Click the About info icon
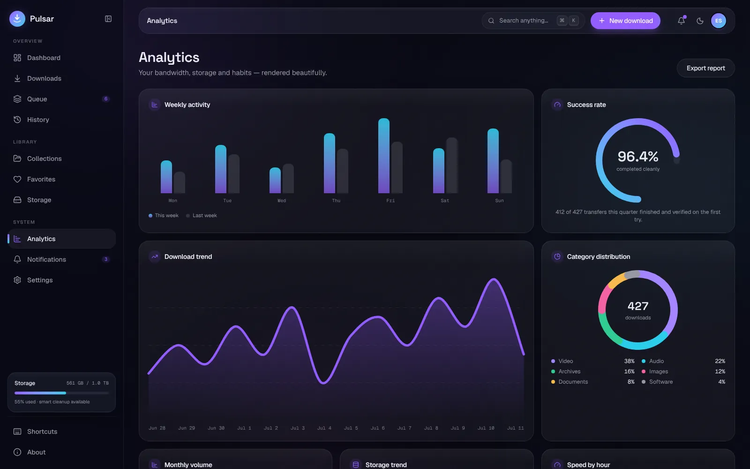 pos(17,452)
